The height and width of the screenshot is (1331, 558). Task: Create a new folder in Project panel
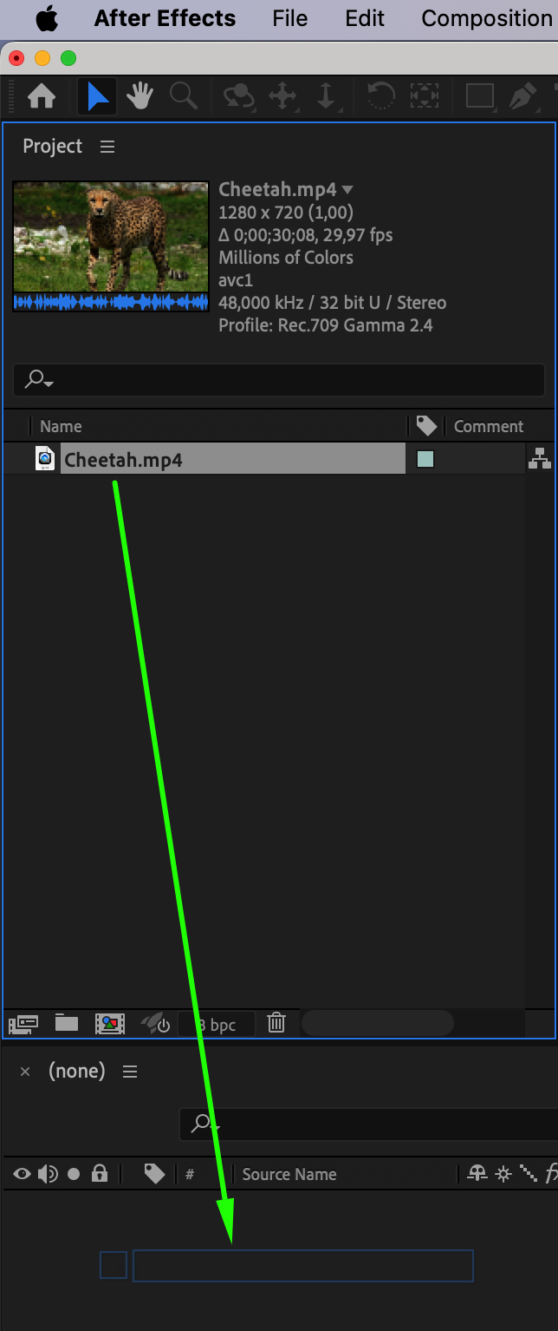pyautogui.click(x=67, y=1023)
